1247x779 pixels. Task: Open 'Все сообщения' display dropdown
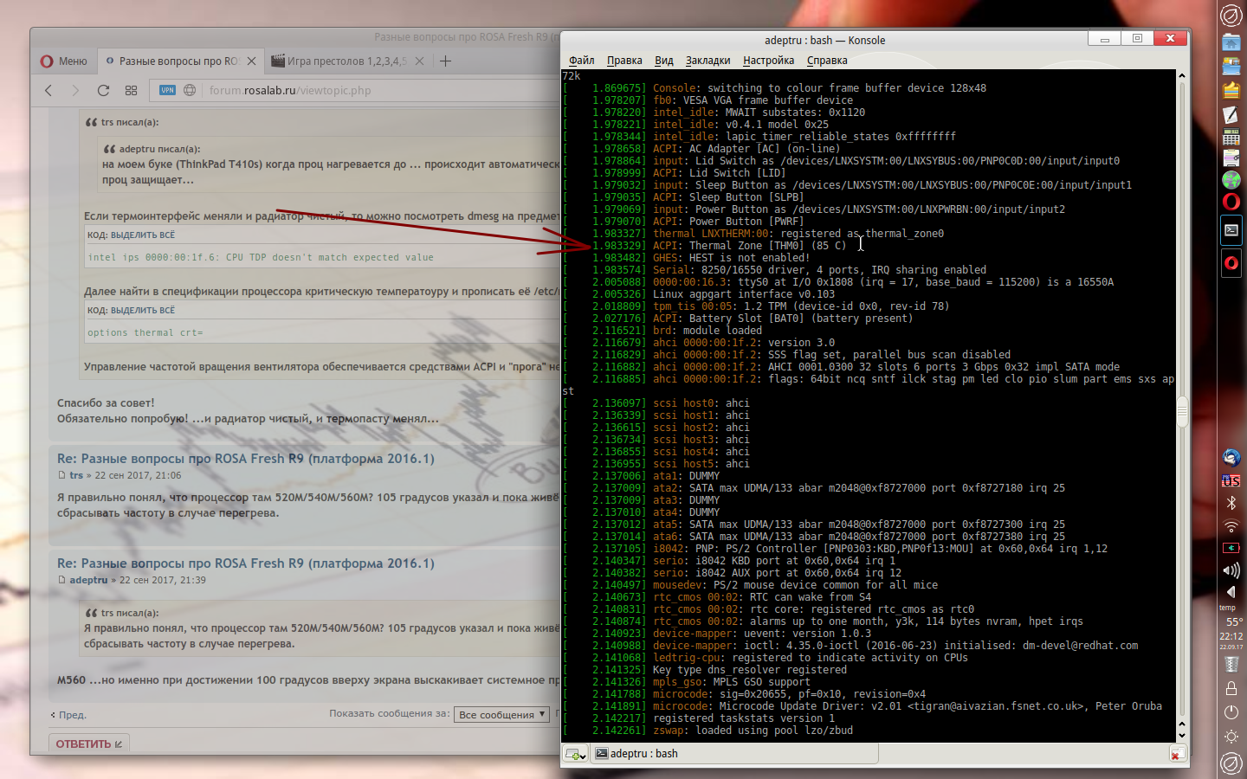502,714
